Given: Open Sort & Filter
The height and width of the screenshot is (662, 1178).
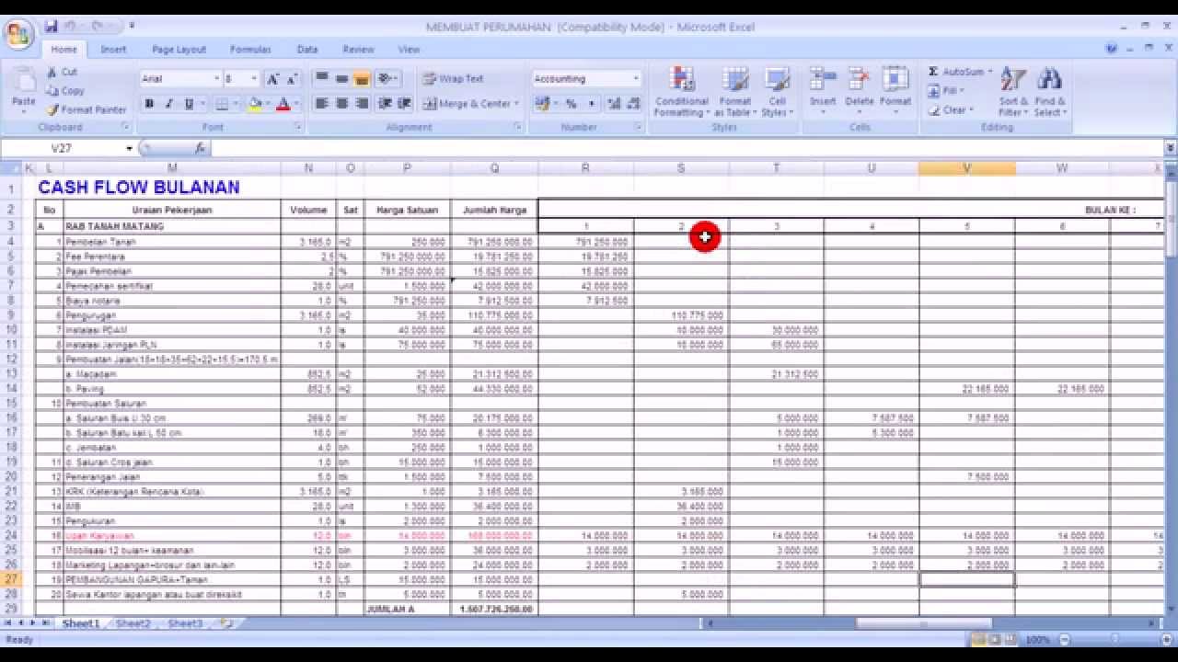Looking at the screenshot, I should (1013, 92).
